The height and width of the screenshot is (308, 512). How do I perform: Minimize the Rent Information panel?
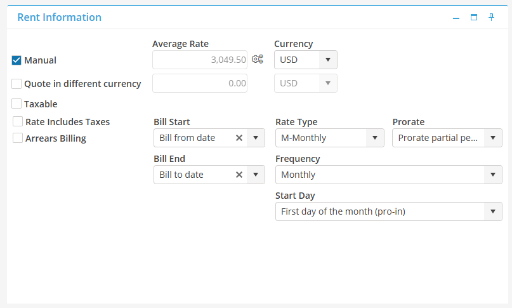(456, 18)
